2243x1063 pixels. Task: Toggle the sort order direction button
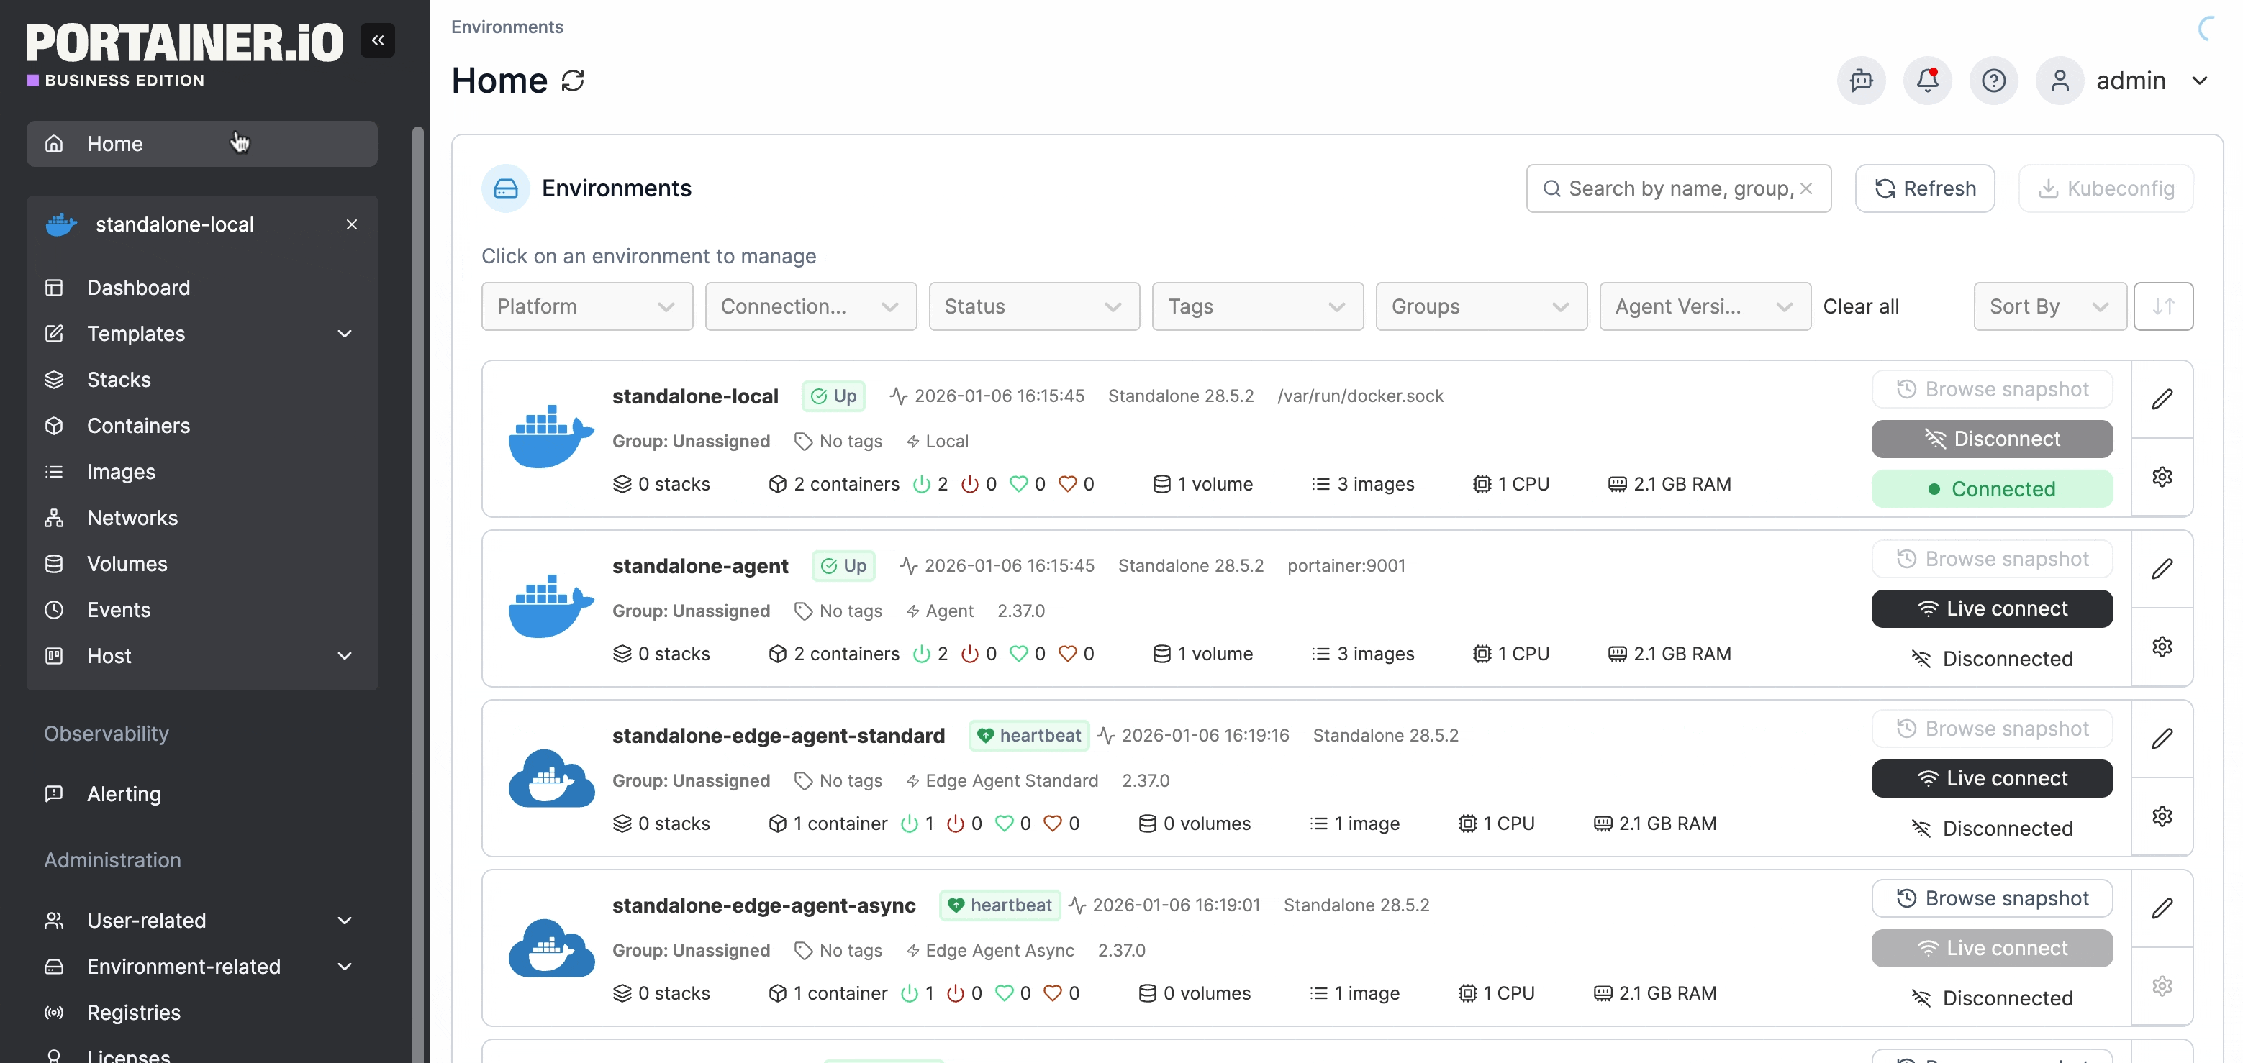click(2163, 306)
